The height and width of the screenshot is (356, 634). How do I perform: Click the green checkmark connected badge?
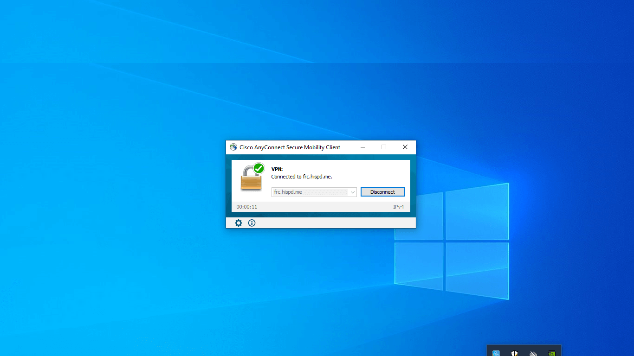click(259, 168)
